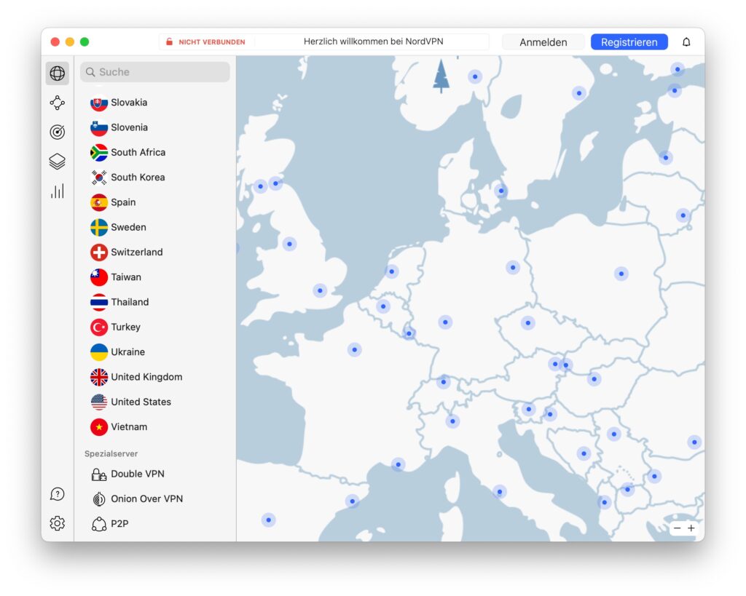Click the Anmelden button

click(x=543, y=41)
